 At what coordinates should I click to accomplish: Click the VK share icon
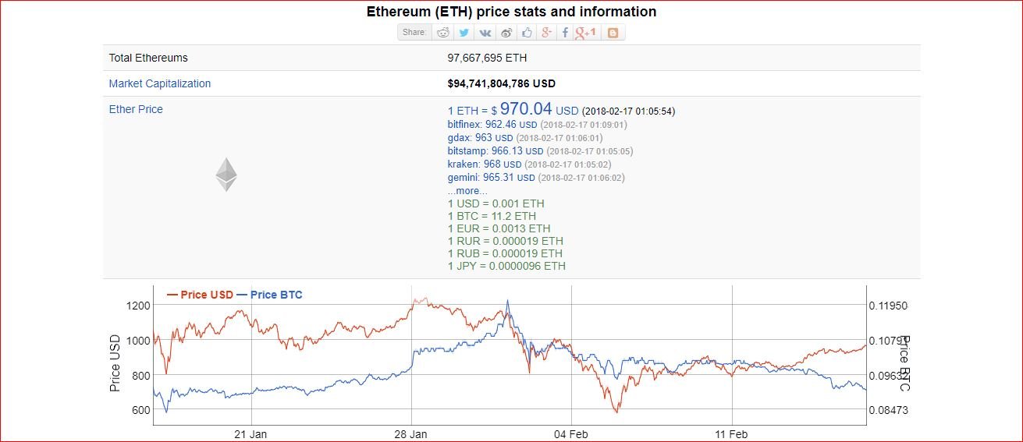pos(485,33)
